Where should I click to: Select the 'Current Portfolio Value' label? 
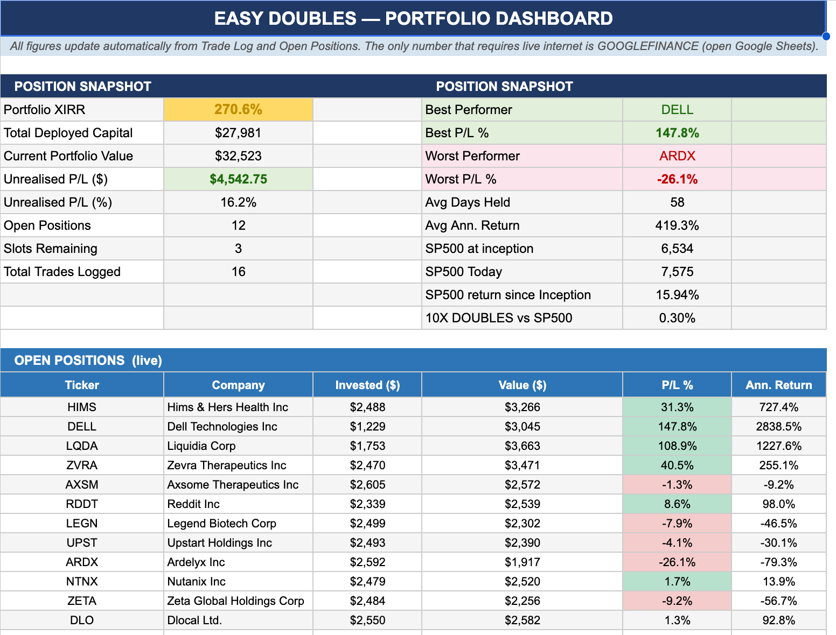[82, 156]
